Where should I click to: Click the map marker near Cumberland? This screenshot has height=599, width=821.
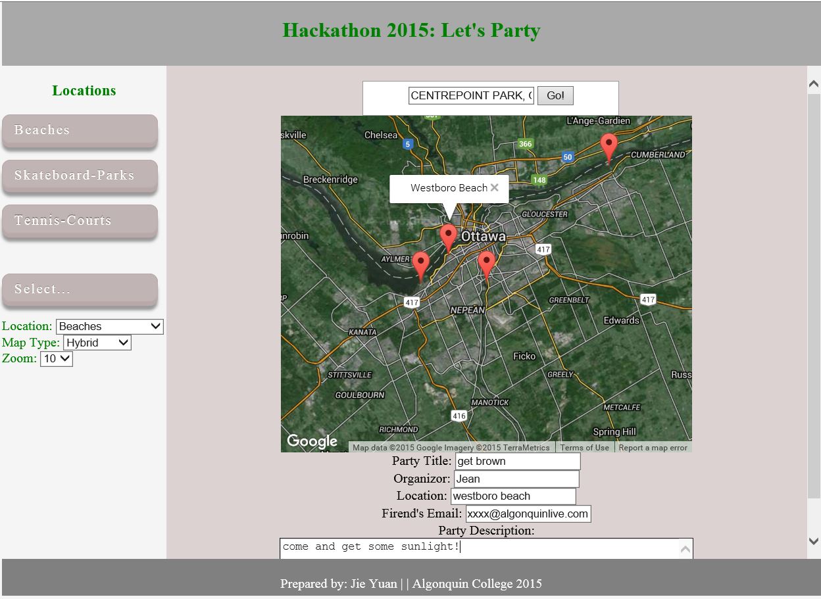tap(609, 147)
